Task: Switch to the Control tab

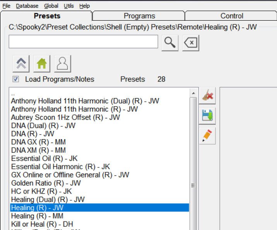Action: 232,16
